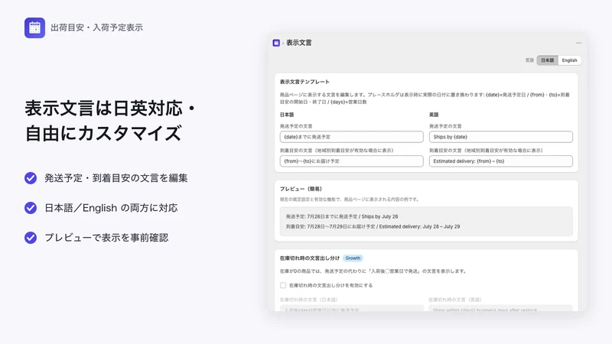Edit the Japanese field {from}〜{to}にお届け予定

click(x=352, y=161)
